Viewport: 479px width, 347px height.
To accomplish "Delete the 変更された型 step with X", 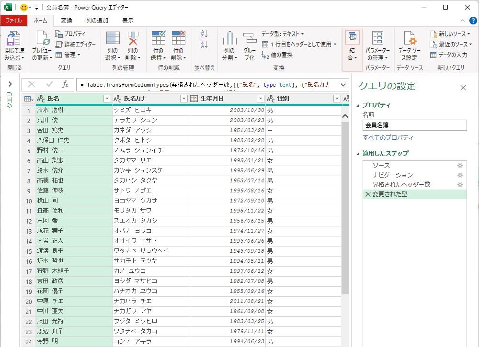I will tap(368, 194).
